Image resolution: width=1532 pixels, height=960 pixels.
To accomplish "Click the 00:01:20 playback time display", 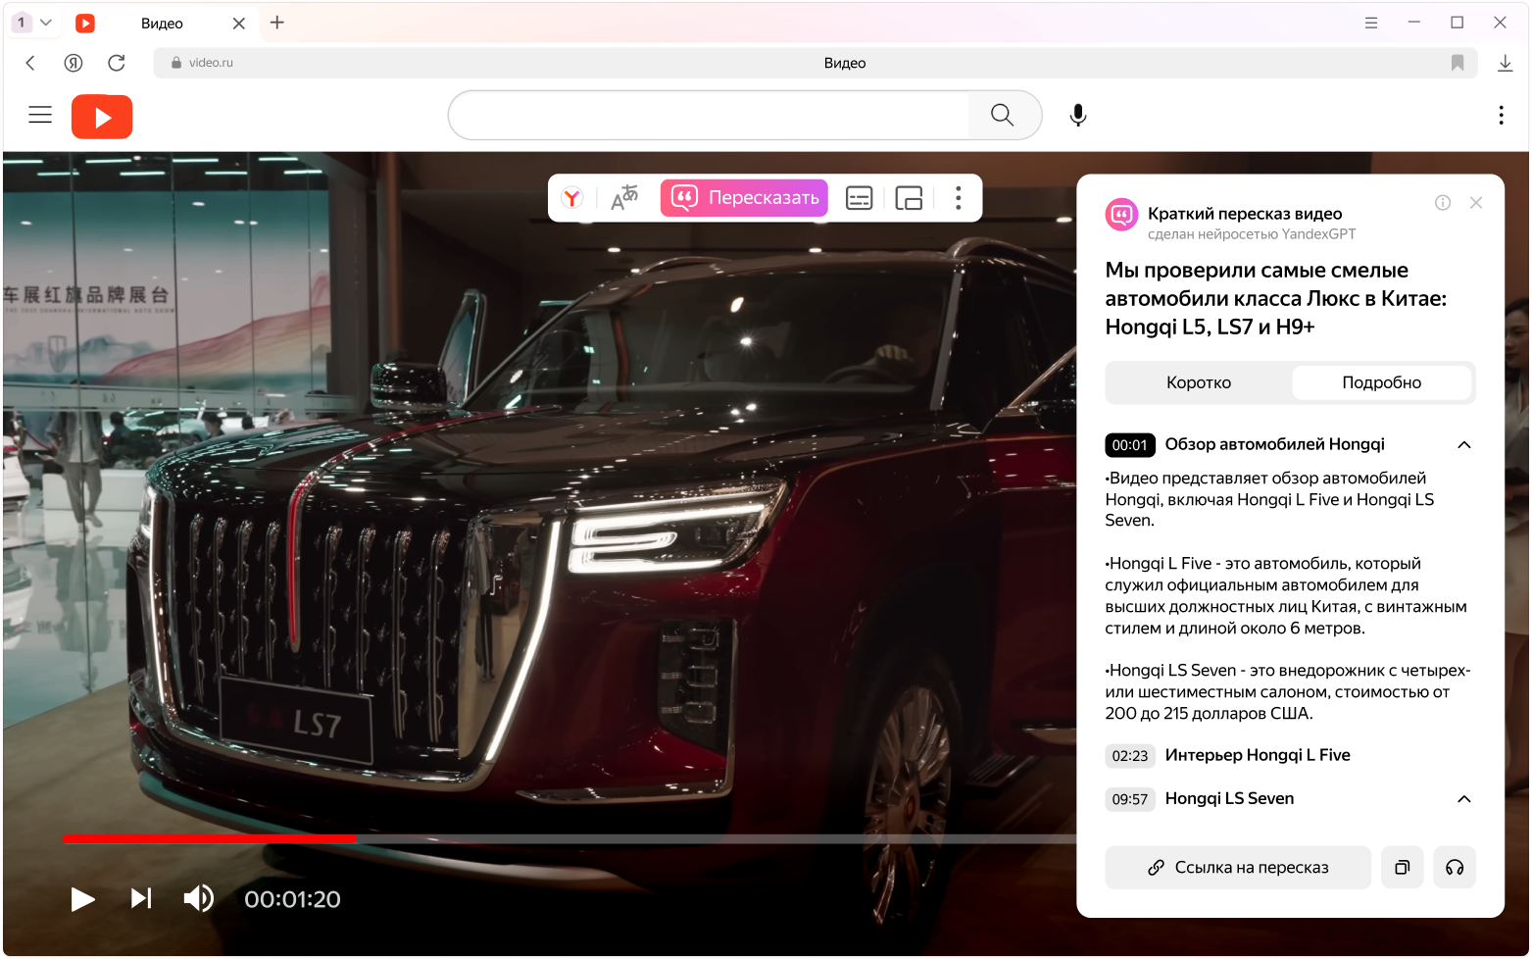I will pyautogui.click(x=292, y=900).
